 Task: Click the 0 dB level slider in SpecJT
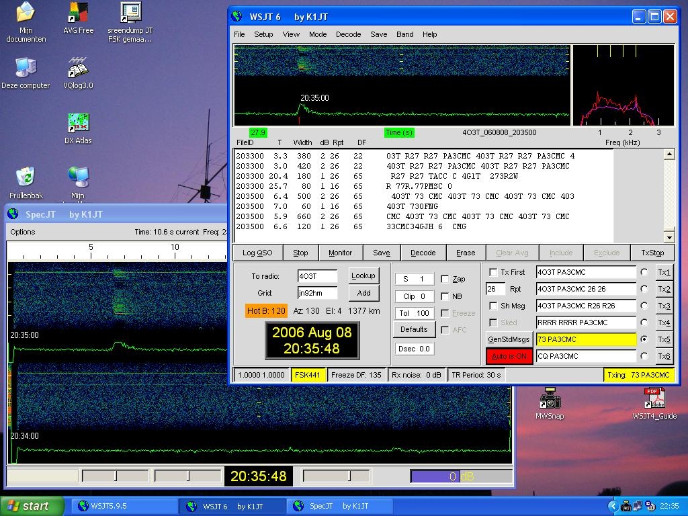pos(461,476)
